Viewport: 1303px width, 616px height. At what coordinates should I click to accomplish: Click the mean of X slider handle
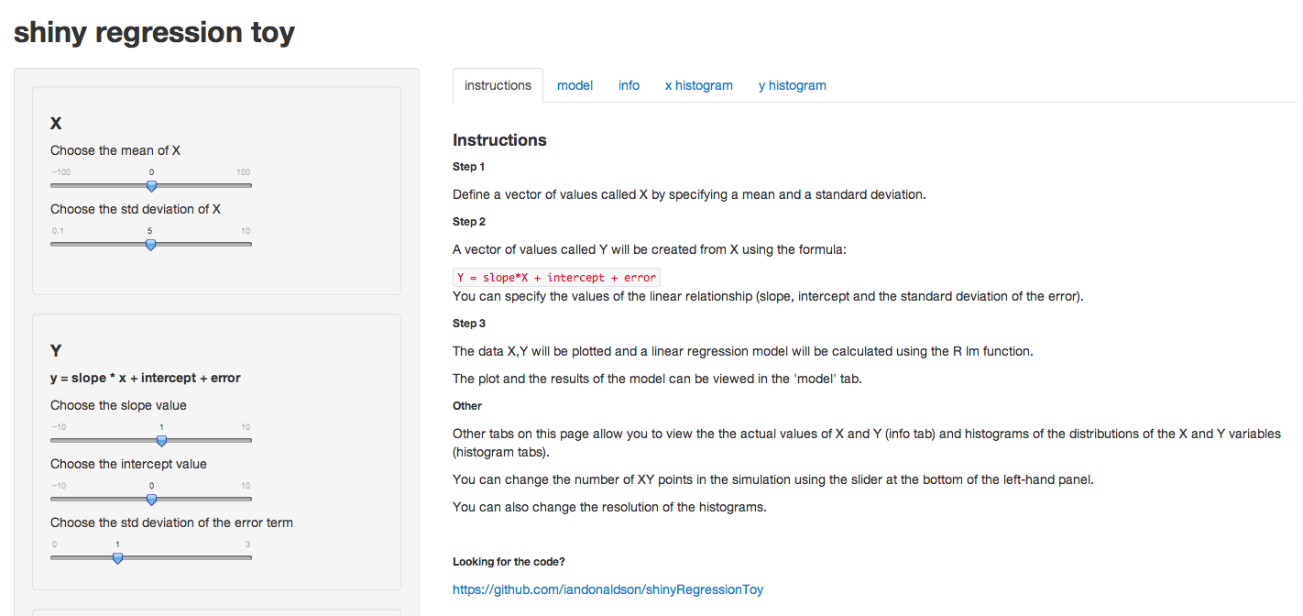pyautogui.click(x=151, y=186)
